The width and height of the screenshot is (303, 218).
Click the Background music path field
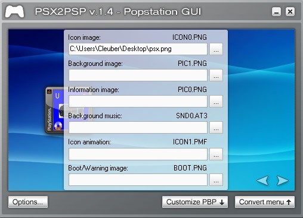[138, 127]
